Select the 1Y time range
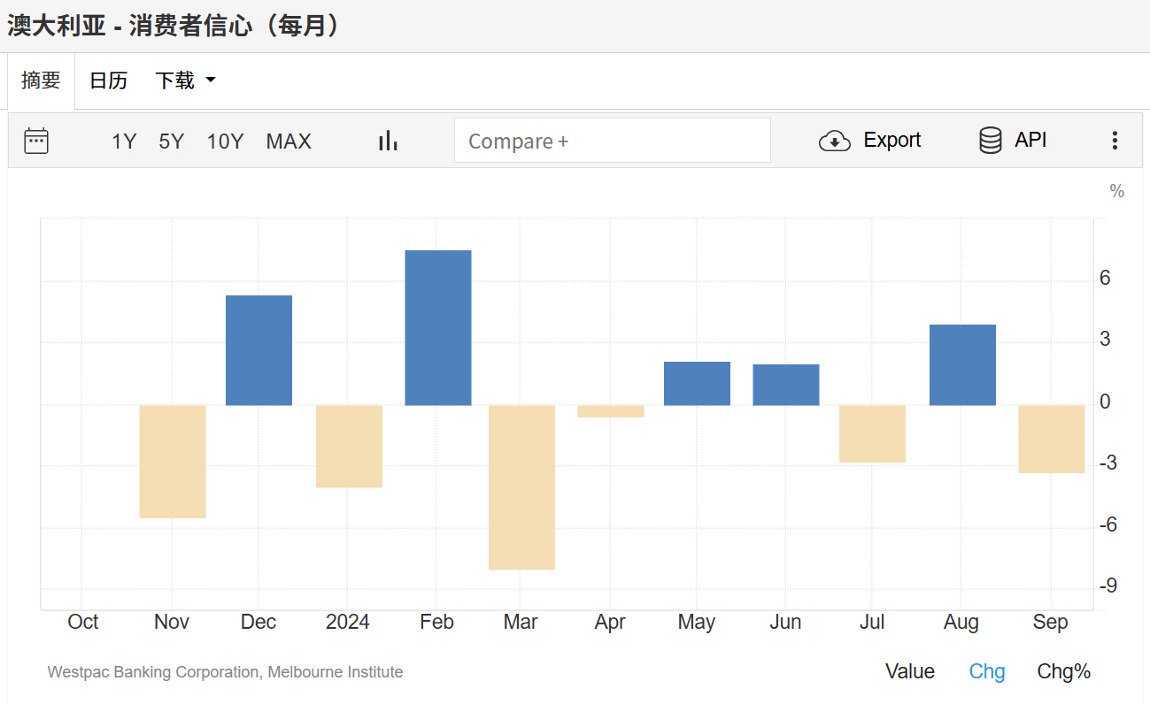1150x704 pixels. pyautogui.click(x=124, y=142)
